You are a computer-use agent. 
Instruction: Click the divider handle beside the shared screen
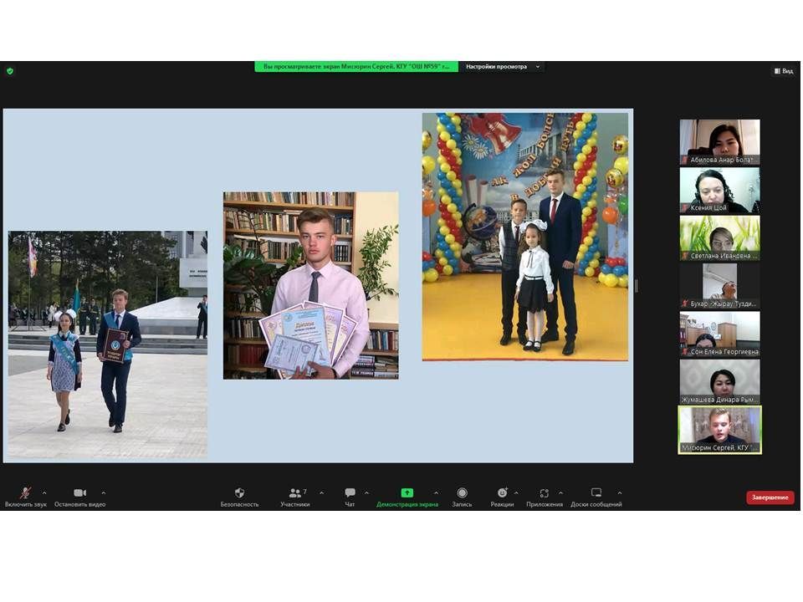(637, 286)
